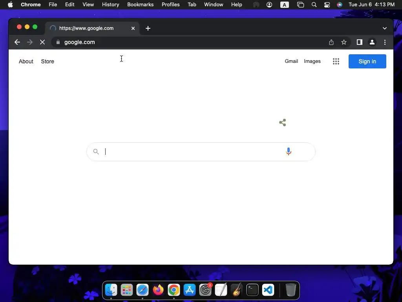
Task: Open the Trash from the Dock
Action: point(291,290)
